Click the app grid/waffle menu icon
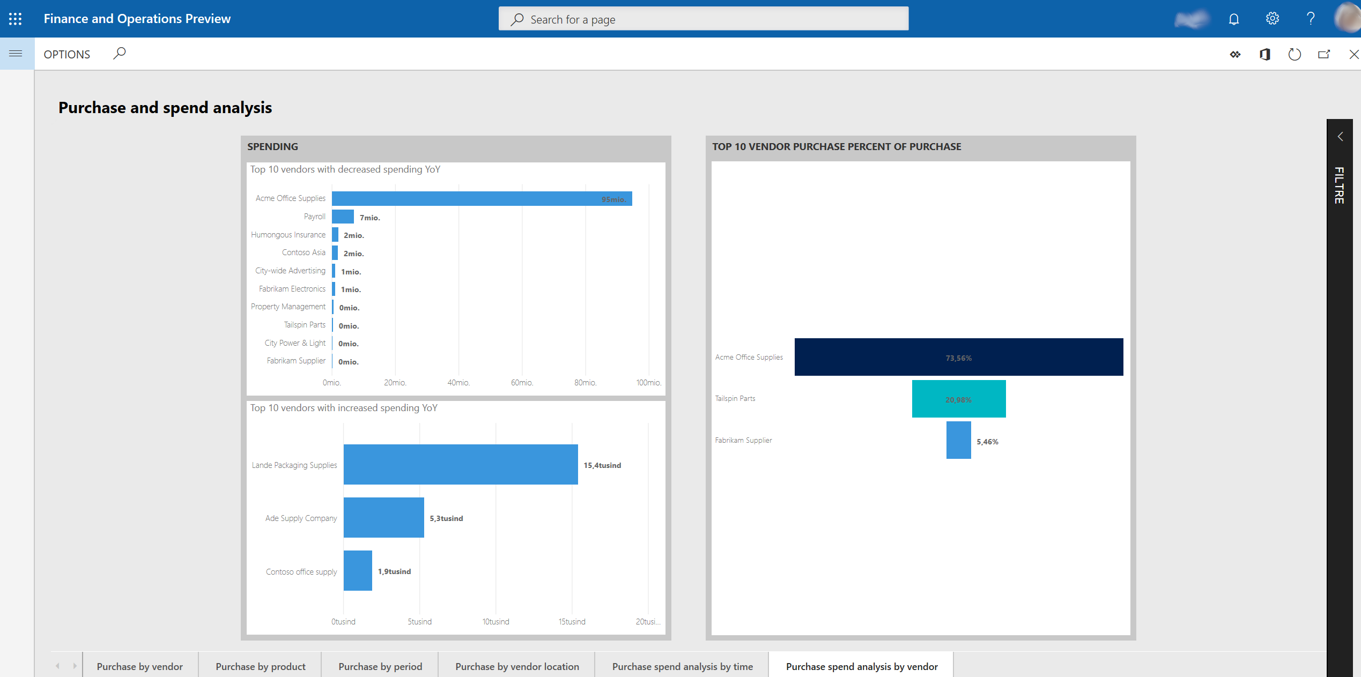The height and width of the screenshot is (677, 1361). click(15, 18)
